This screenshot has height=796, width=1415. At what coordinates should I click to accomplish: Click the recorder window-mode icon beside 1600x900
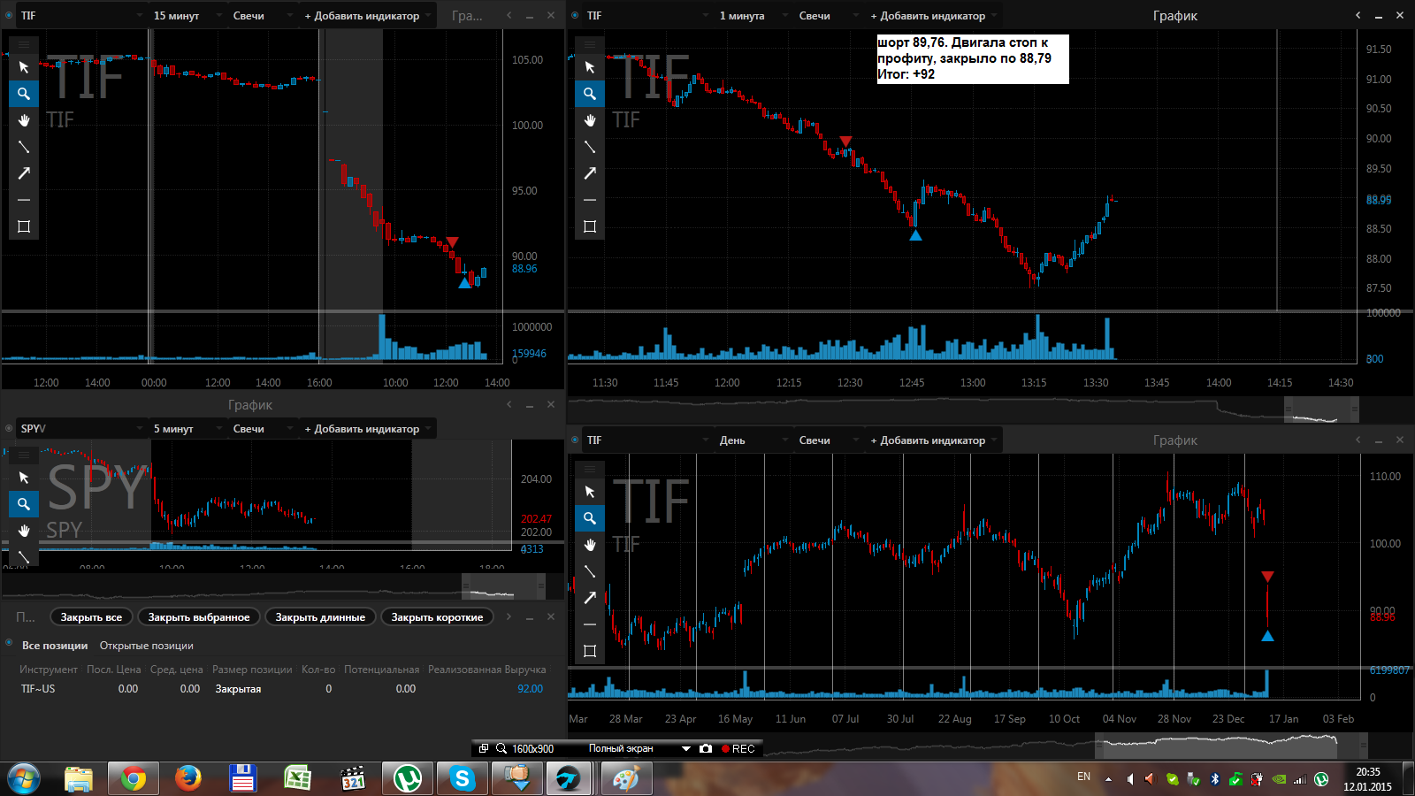click(484, 748)
